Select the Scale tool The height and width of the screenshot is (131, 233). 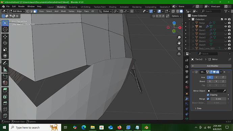coord(5,49)
